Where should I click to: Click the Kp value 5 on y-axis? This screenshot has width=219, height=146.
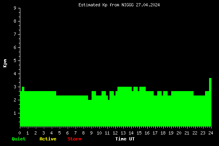point(15,60)
